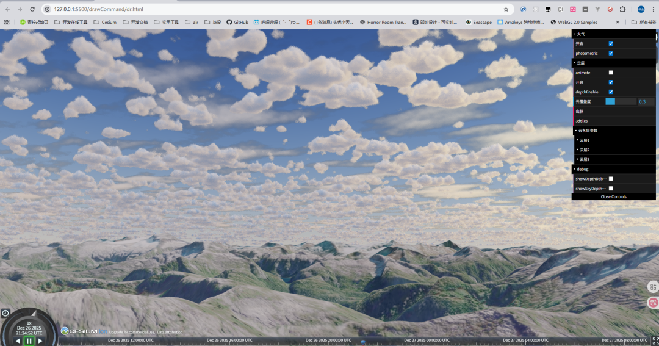Click the 山脉 button in controls
Image resolution: width=659 pixels, height=346 pixels.
point(614,111)
